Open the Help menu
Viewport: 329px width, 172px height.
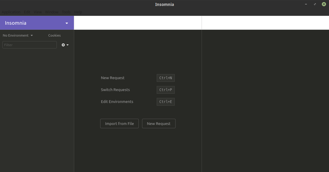[x=78, y=12]
